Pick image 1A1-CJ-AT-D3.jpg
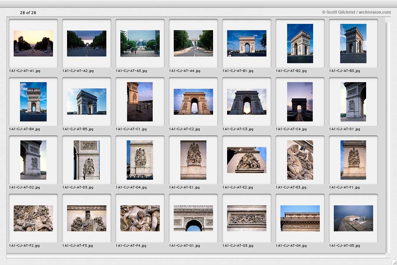This screenshot has width=397, height=265. tap(87, 160)
